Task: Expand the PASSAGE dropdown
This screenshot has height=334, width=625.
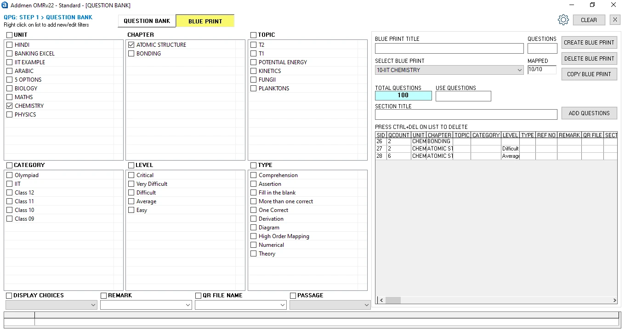Action: [366, 305]
